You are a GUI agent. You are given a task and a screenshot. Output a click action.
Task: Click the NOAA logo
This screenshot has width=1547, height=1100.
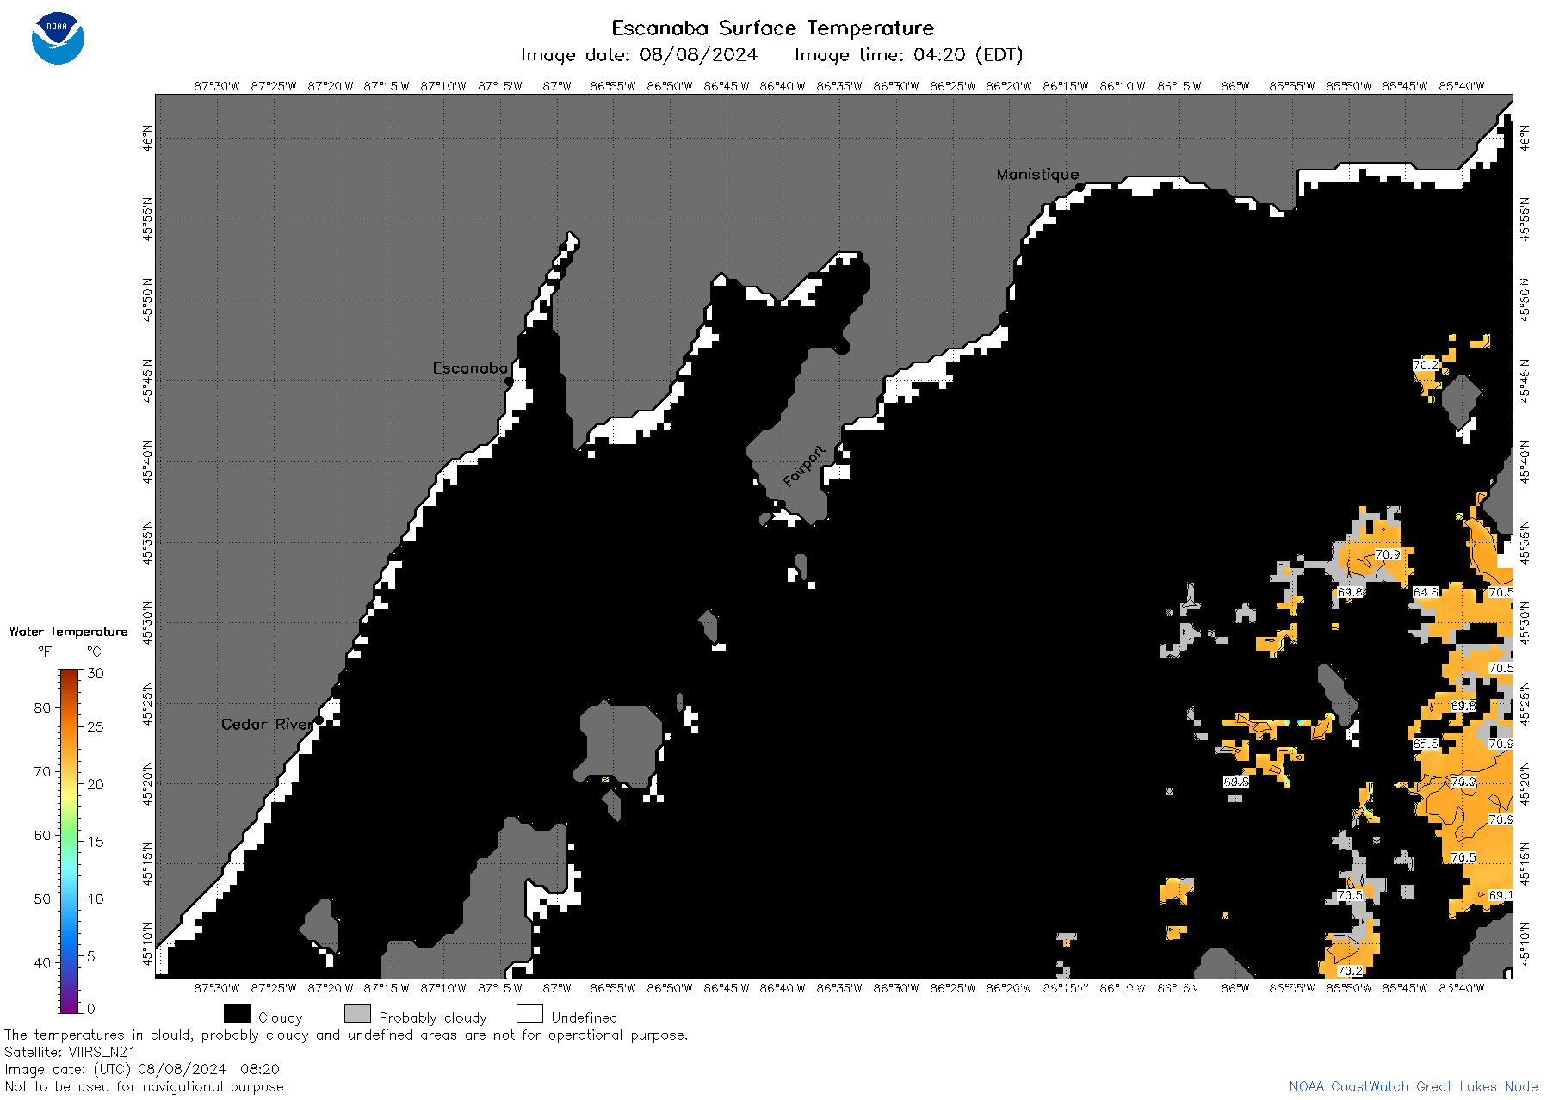pyautogui.click(x=58, y=38)
